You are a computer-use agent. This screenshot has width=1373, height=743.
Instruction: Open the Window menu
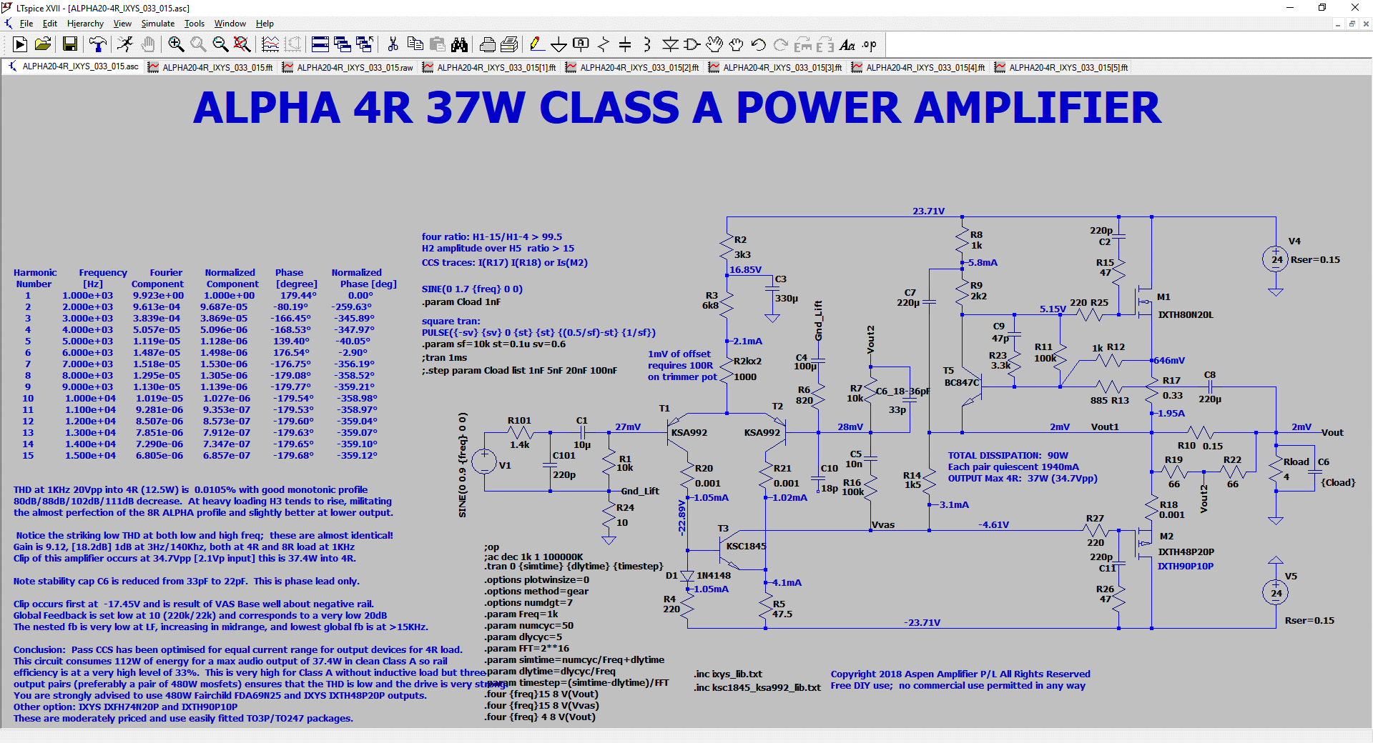click(x=230, y=24)
